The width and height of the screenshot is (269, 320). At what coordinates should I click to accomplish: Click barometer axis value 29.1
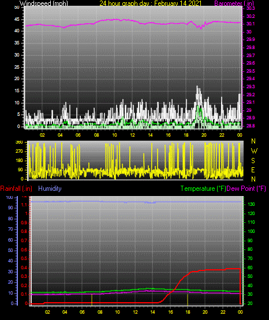pos(251,102)
